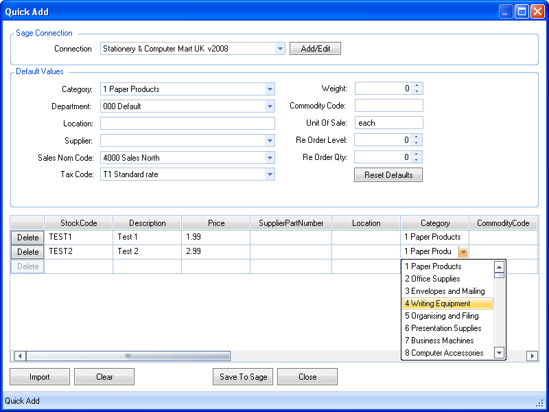Click the Location grid column header
Screen dimensions: 549x412
(x=366, y=223)
